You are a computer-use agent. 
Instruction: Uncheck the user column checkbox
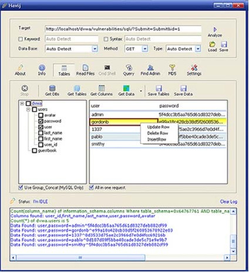(41, 127)
